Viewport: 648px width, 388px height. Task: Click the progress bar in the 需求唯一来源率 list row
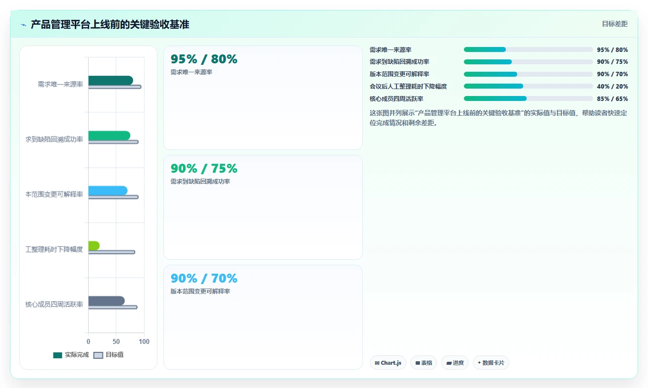pos(528,49)
